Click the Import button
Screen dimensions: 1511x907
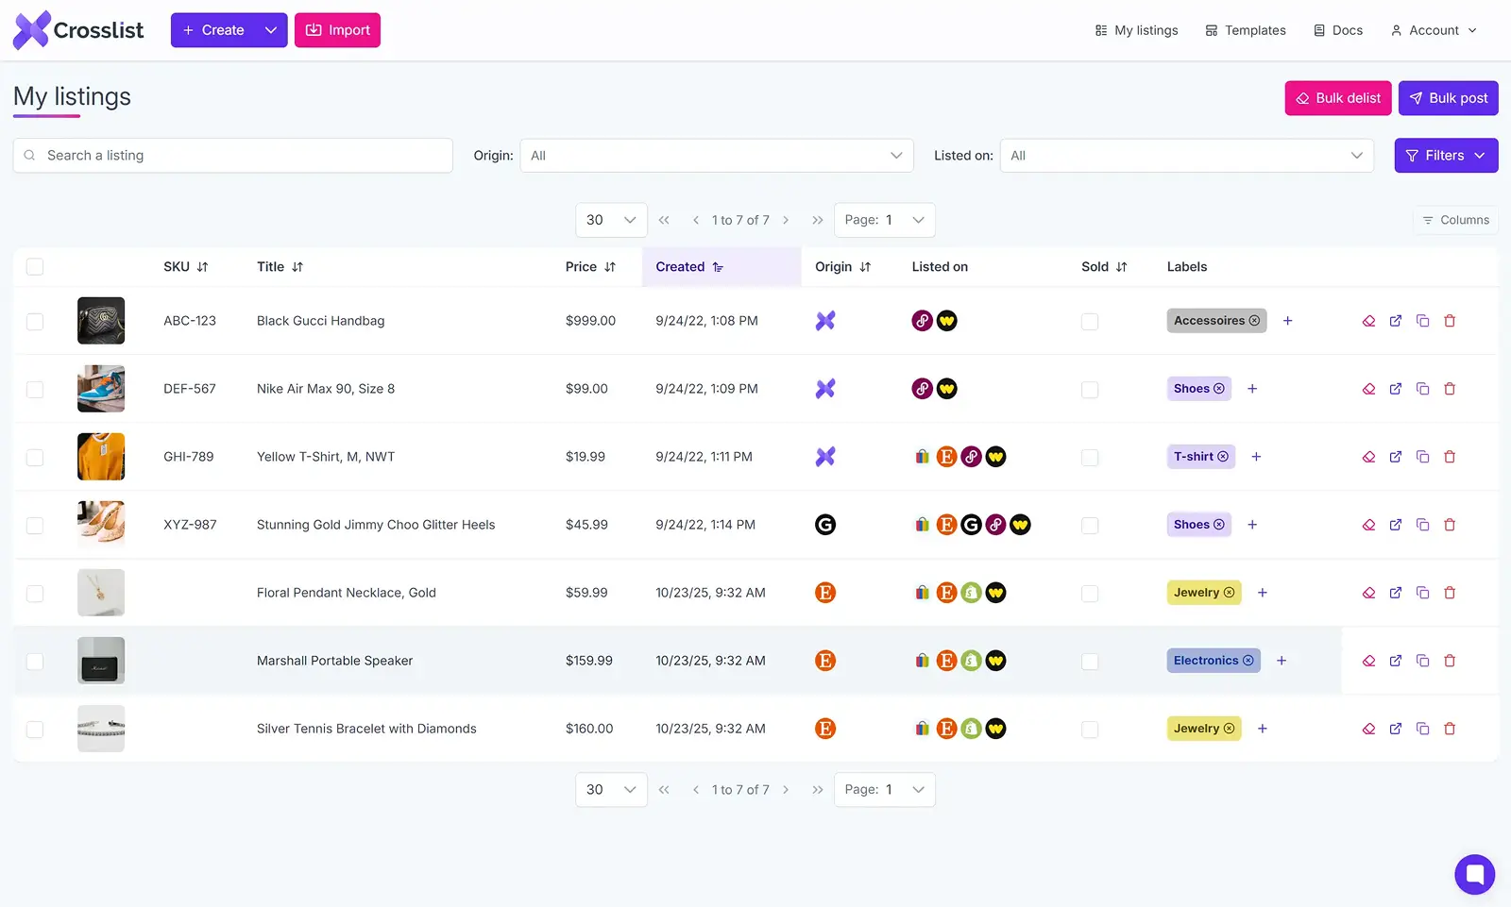click(337, 29)
